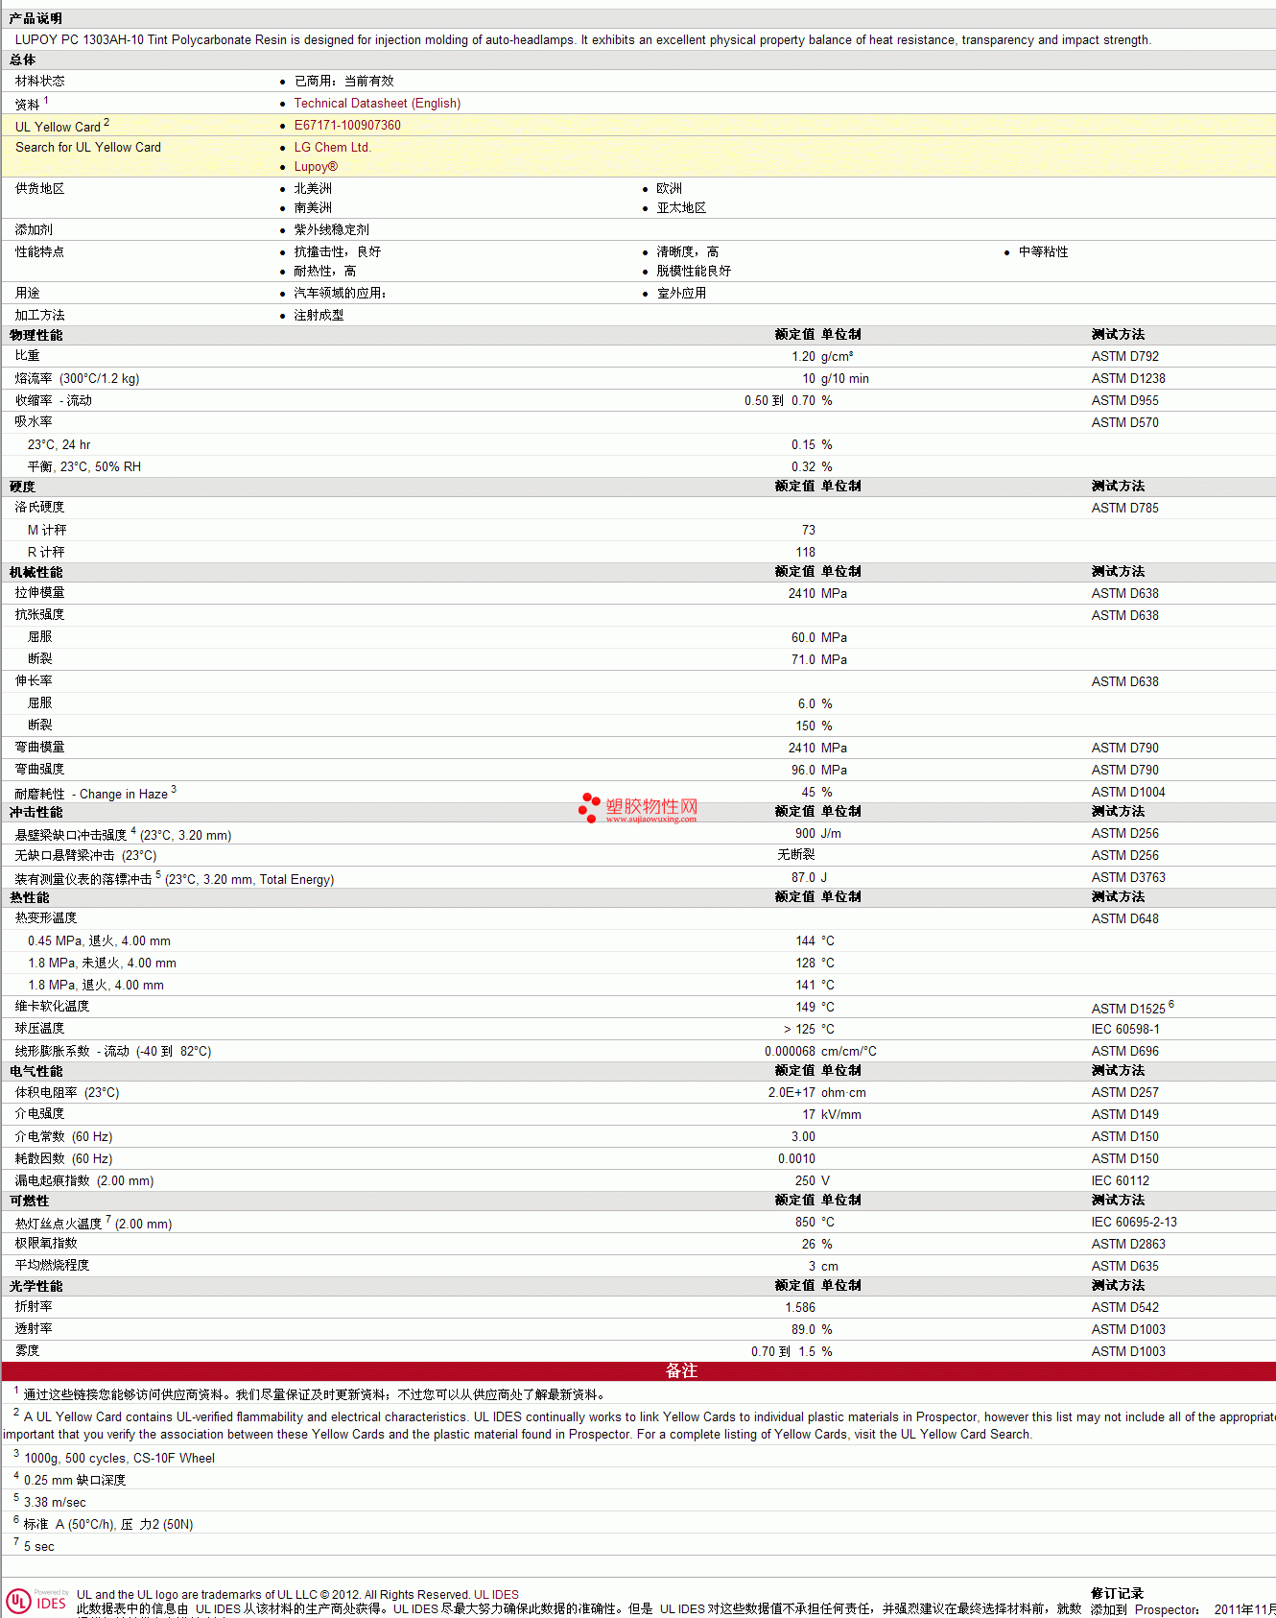Screen dimensions: 1276x1618
Task: Click Search for UL Yellow Card label
Action: [88, 147]
